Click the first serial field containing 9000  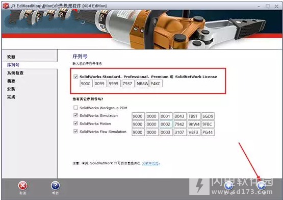pyautogui.click(x=86, y=84)
